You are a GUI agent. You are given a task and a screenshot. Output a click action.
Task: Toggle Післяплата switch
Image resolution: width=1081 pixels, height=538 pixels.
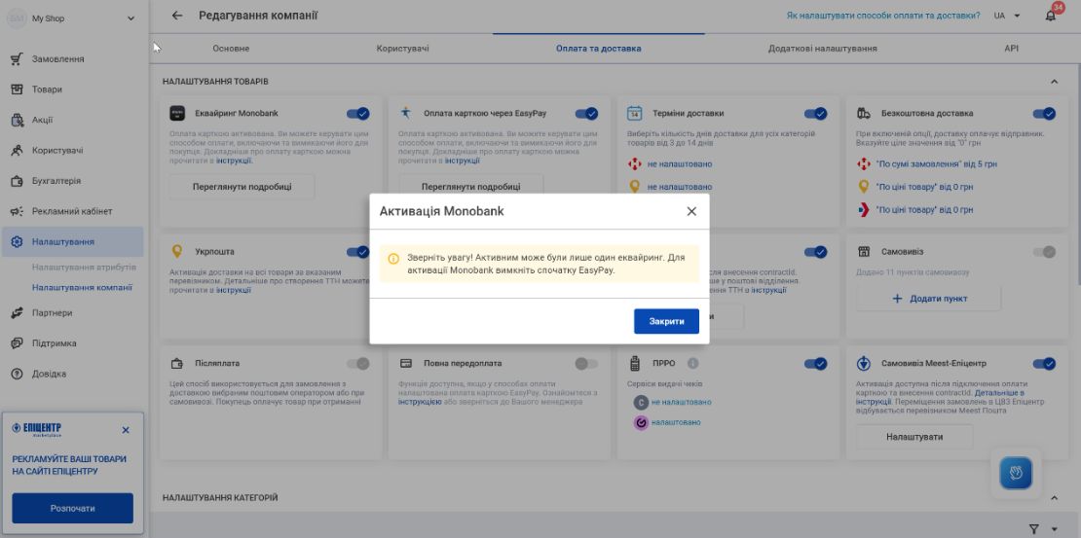[357, 363]
